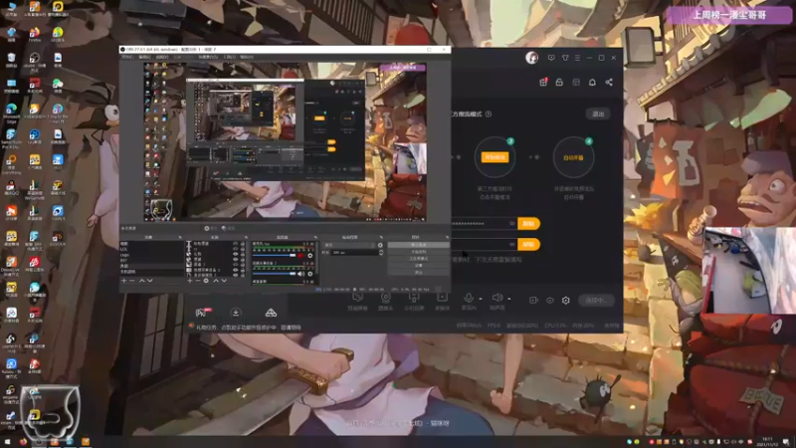Click phone projection icon in bottom toolbar
Image resolution: width=796 pixels, height=448 pixels.
(x=414, y=302)
